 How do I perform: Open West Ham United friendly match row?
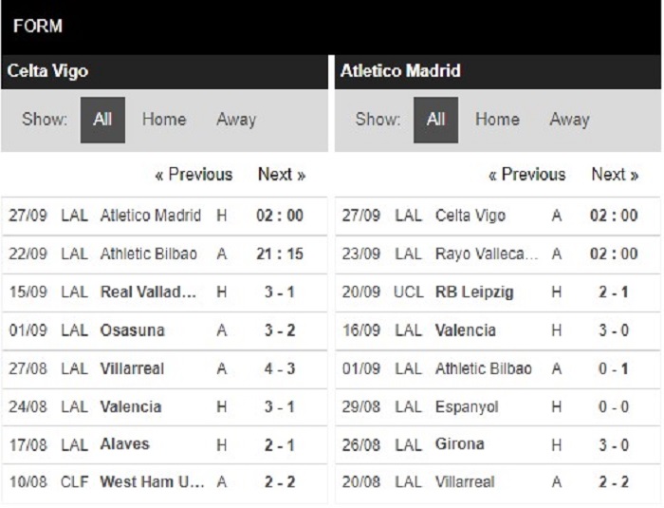coord(164,482)
